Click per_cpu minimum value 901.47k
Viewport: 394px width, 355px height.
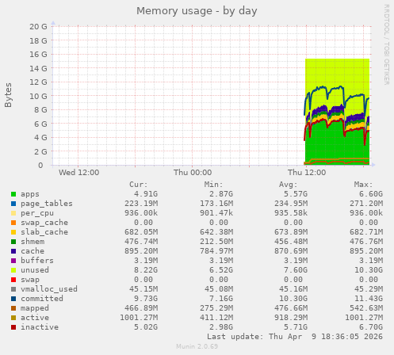216,213
